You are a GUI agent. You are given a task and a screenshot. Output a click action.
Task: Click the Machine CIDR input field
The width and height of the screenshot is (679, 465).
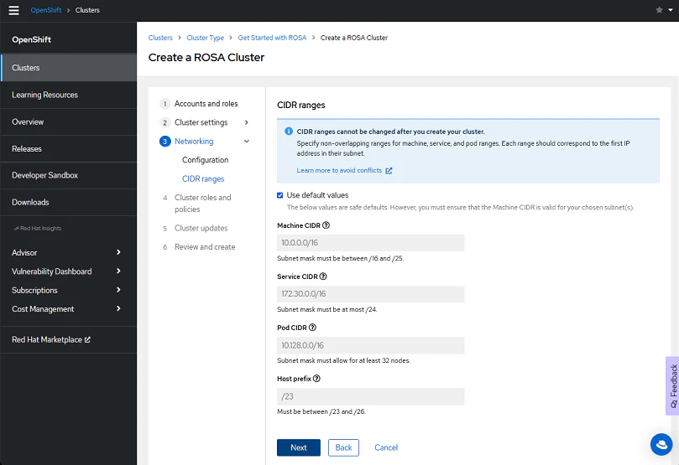click(370, 243)
